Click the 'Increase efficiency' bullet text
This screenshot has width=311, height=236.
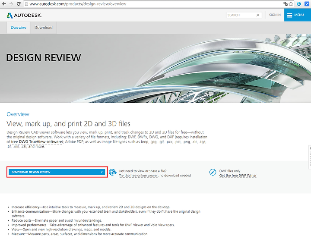coord(91,207)
